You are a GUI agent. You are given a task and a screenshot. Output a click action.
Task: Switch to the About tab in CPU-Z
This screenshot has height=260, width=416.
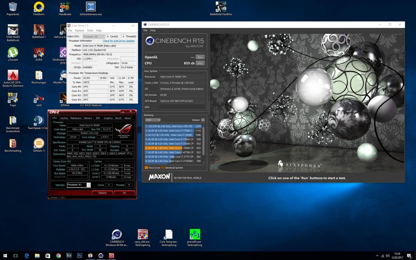pos(128,118)
